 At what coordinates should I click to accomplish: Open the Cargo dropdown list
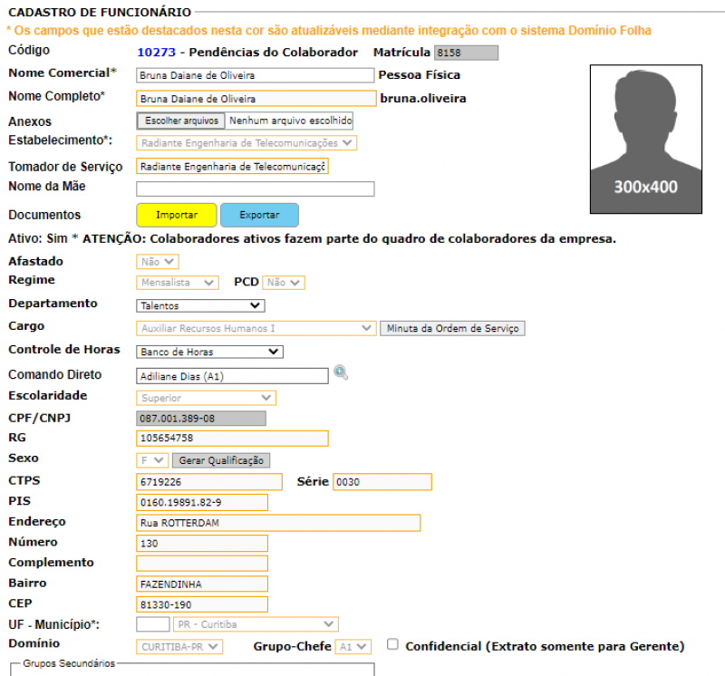(256, 328)
